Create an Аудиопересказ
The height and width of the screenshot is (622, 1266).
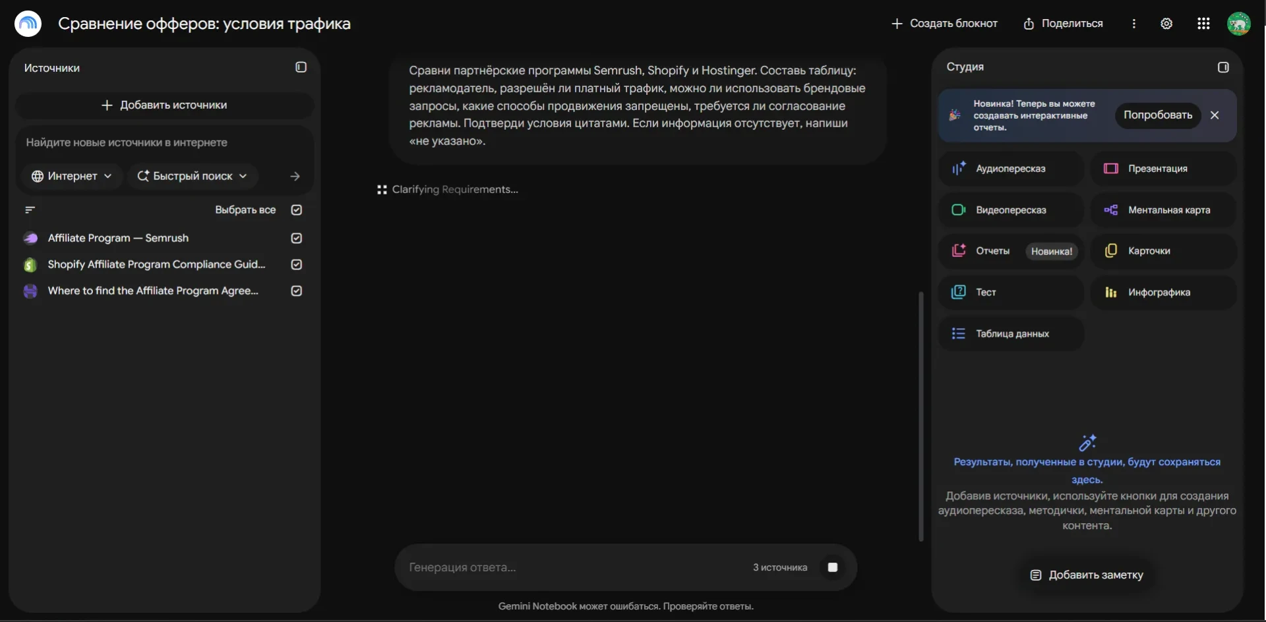point(1011,169)
